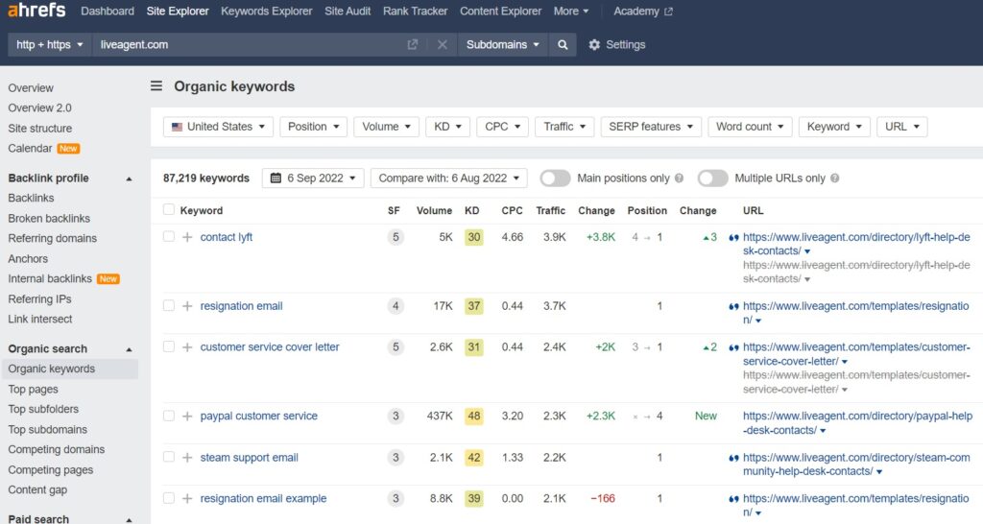Open Settings gear in search bar
The height and width of the screenshot is (524, 983).
pyautogui.click(x=616, y=45)
